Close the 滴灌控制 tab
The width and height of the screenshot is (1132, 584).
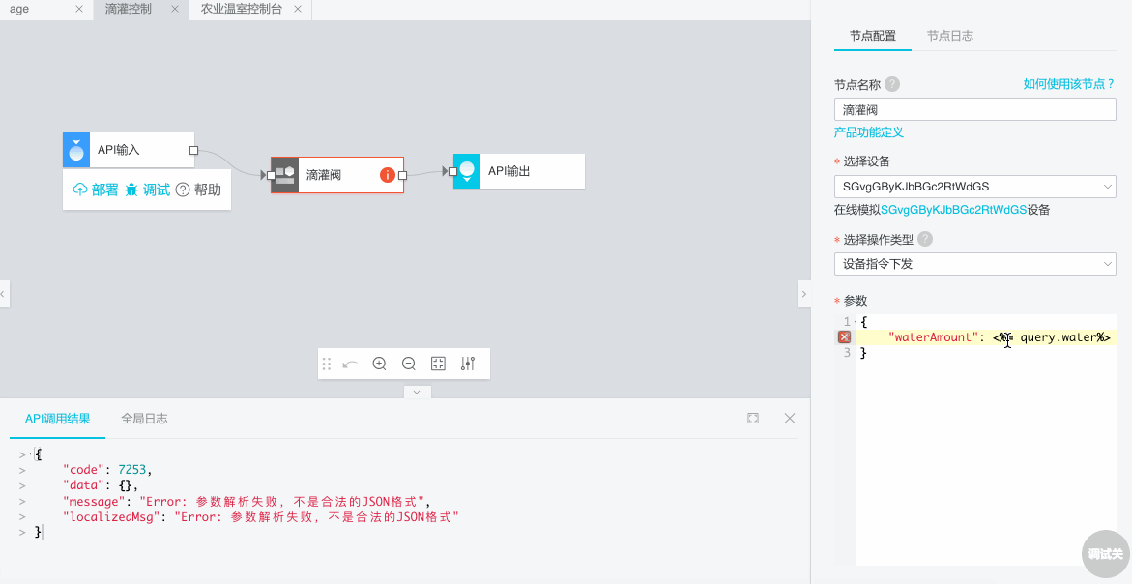175,9
